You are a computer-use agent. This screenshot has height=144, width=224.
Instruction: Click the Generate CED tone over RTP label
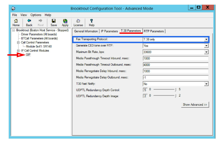[94, 46]
